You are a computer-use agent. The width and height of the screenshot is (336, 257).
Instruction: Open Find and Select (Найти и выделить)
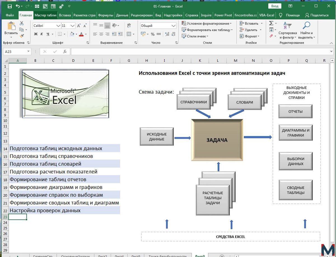tap(307, 30)
